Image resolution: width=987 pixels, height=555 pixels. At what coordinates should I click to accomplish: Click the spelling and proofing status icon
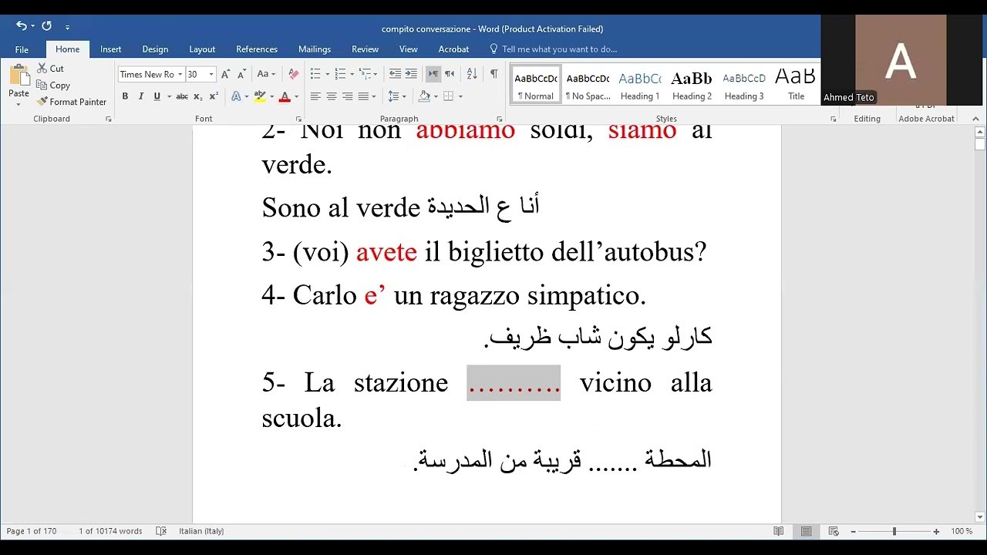161,531
